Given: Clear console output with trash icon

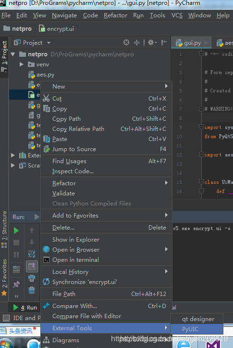Looking at the screenshot, I should pyautogui.click(x=32, y=290).
